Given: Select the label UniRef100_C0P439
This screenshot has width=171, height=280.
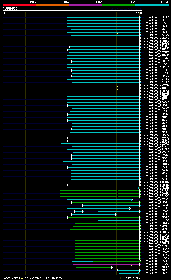Looking at the screenshot, I should coord(157,173).
